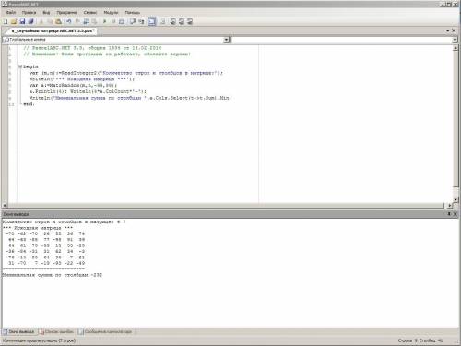Expand the global names dropdown
This screenshot has width=461, height=346.
[x=227, y=40]
